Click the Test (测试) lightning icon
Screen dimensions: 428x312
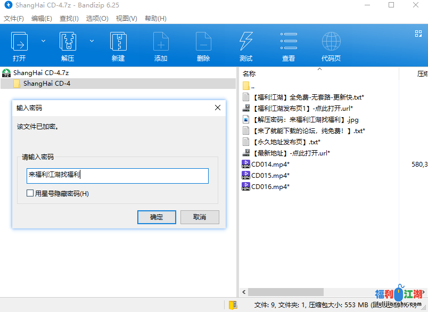tap(246, 43)
